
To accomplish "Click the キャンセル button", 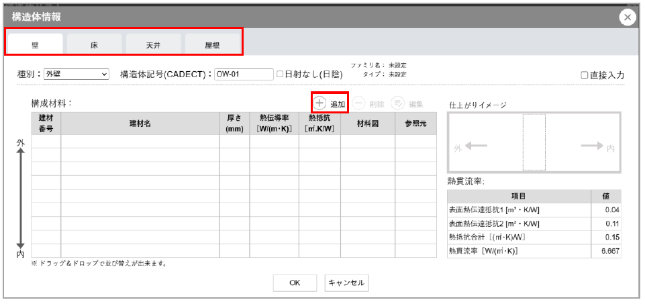I will [346, 283].
